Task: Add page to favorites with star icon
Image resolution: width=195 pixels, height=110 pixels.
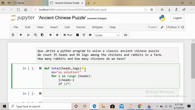Action: [152, 9]
